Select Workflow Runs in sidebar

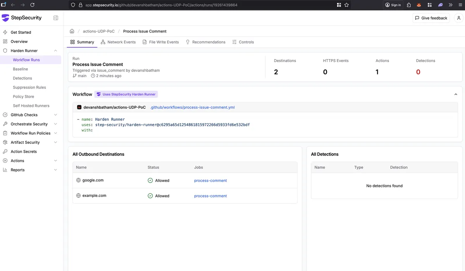pos(26,60)
